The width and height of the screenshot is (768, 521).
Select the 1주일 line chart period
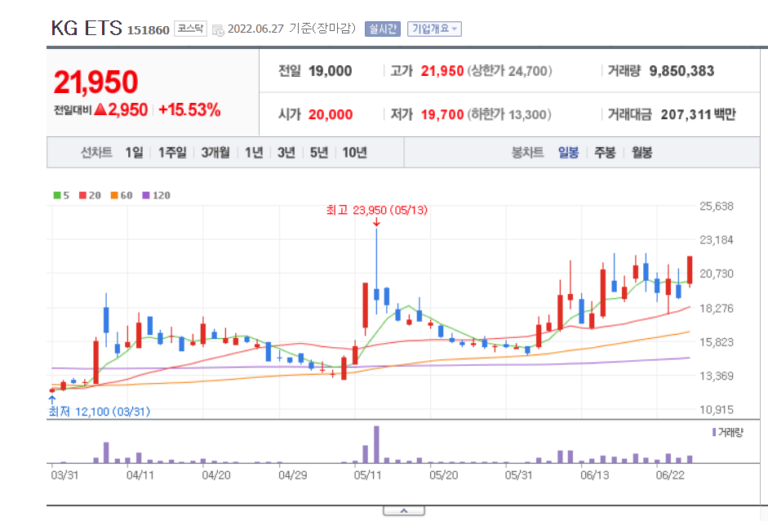coord(172,153)
